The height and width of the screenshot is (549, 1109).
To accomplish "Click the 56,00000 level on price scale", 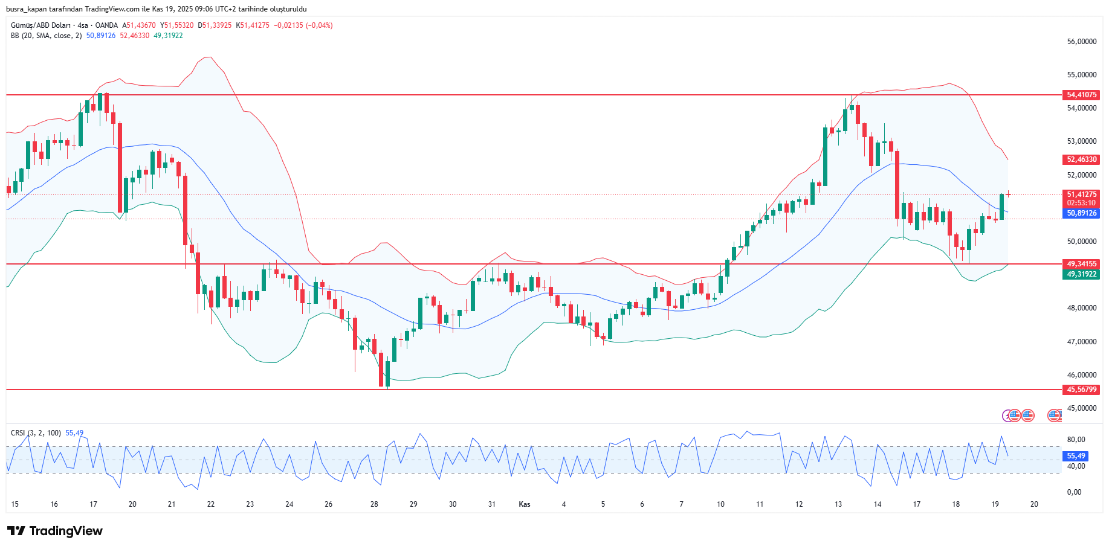I will [1081, 42].
